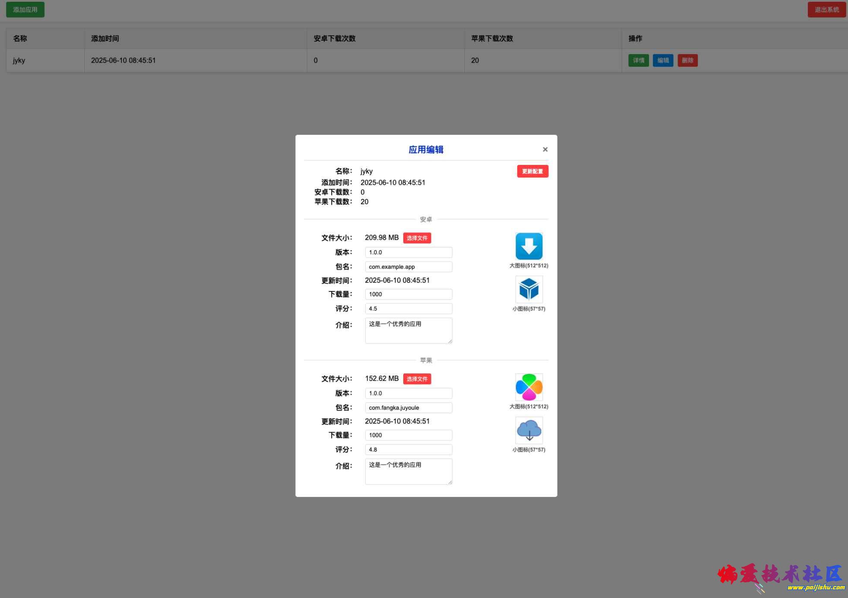Click the Android large download arrow icon
This screenshot has height=598, width=848.
point(528,246)
